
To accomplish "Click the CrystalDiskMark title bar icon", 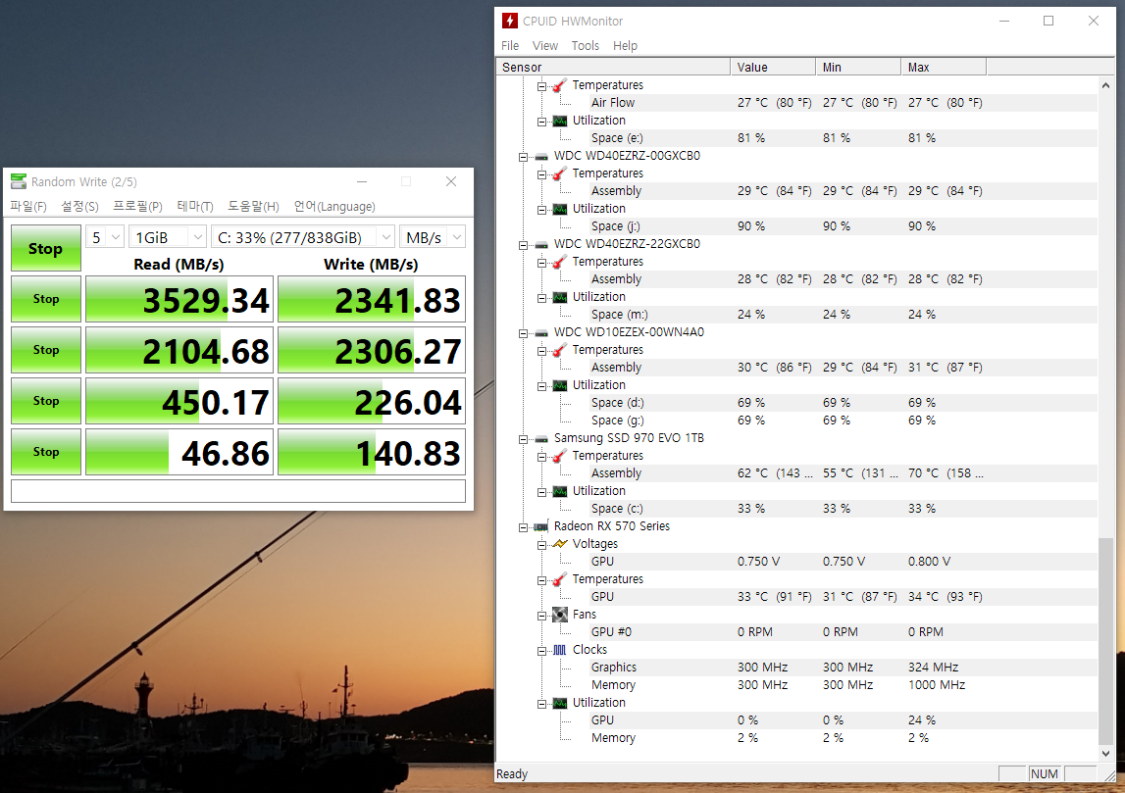I will 19,182.
